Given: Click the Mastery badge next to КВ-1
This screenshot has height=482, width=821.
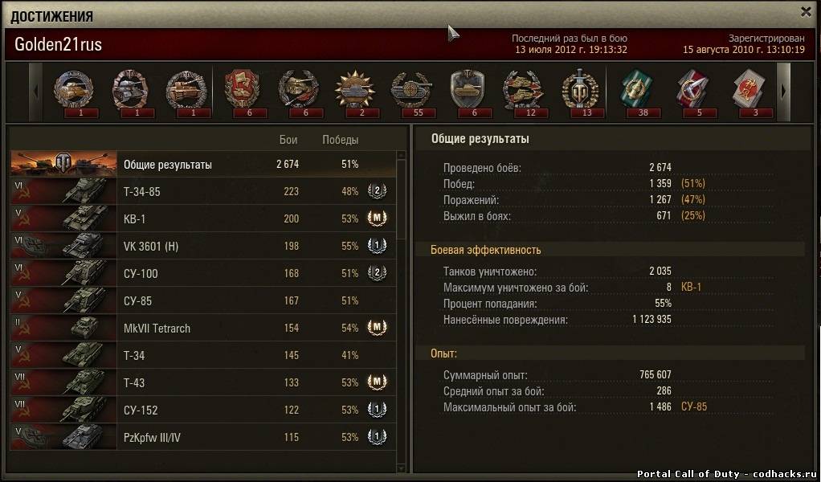Looking at the screenshot, I should (377, 218).
